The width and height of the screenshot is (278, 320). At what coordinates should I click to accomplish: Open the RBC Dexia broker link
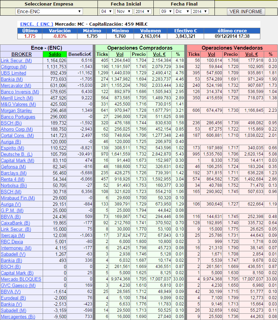click(x=12, y=242)
